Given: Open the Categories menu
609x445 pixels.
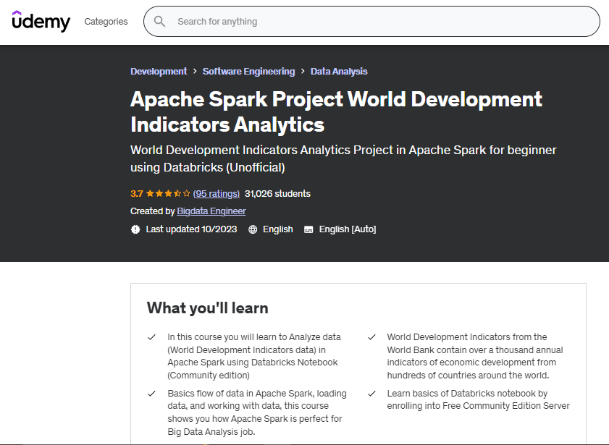Looking at the screenshot, I should coord(106,22).
